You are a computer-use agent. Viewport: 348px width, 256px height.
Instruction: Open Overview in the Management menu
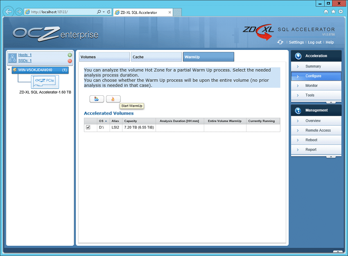316,121
